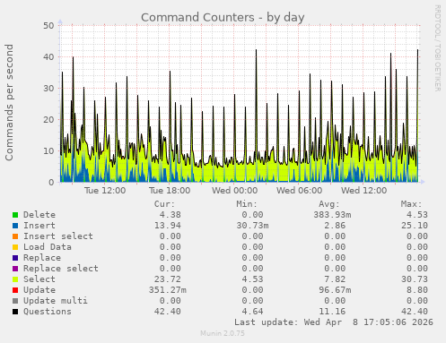The width and height of the screenshot is (446, 343).
Task: Click the Select legend label
Action: [39, 279]
